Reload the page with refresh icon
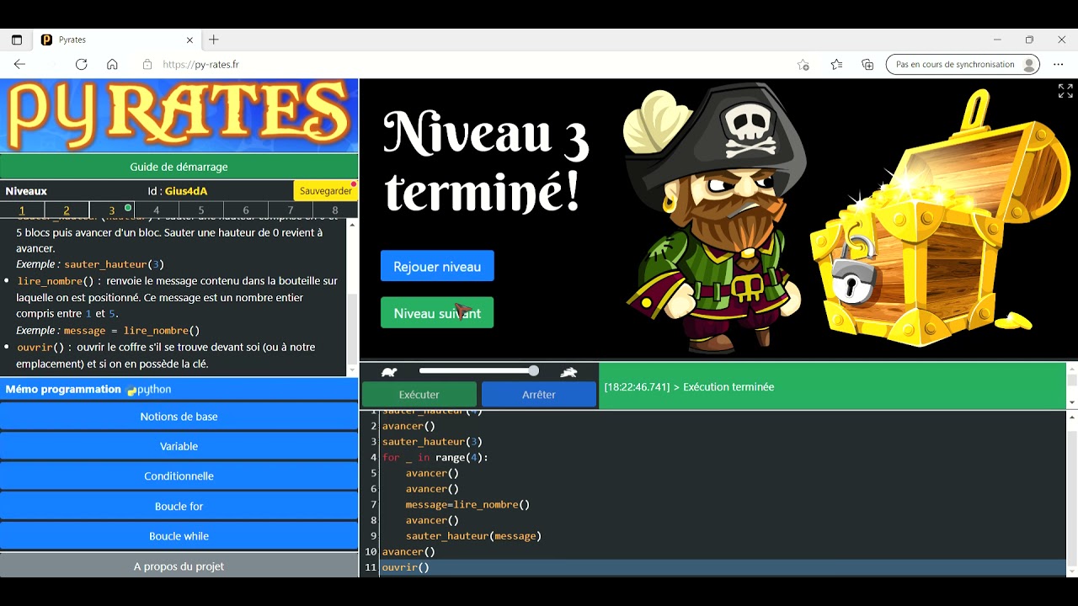This screenshot has width=1078, height=606. click(x=81, y=64)
